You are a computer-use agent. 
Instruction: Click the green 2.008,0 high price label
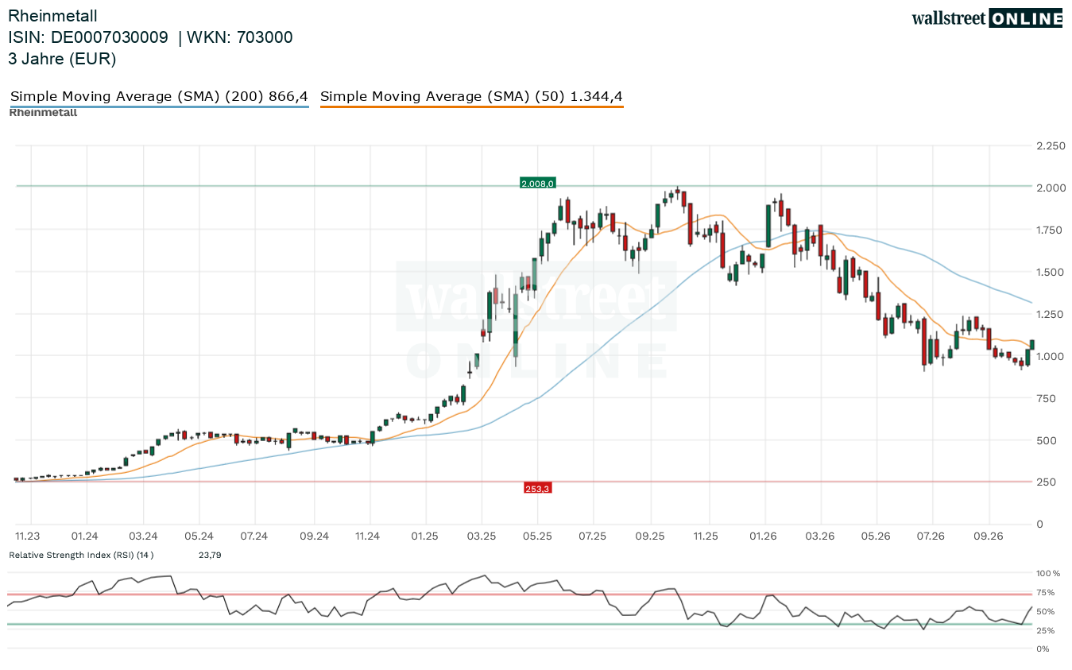coord(537,184)
